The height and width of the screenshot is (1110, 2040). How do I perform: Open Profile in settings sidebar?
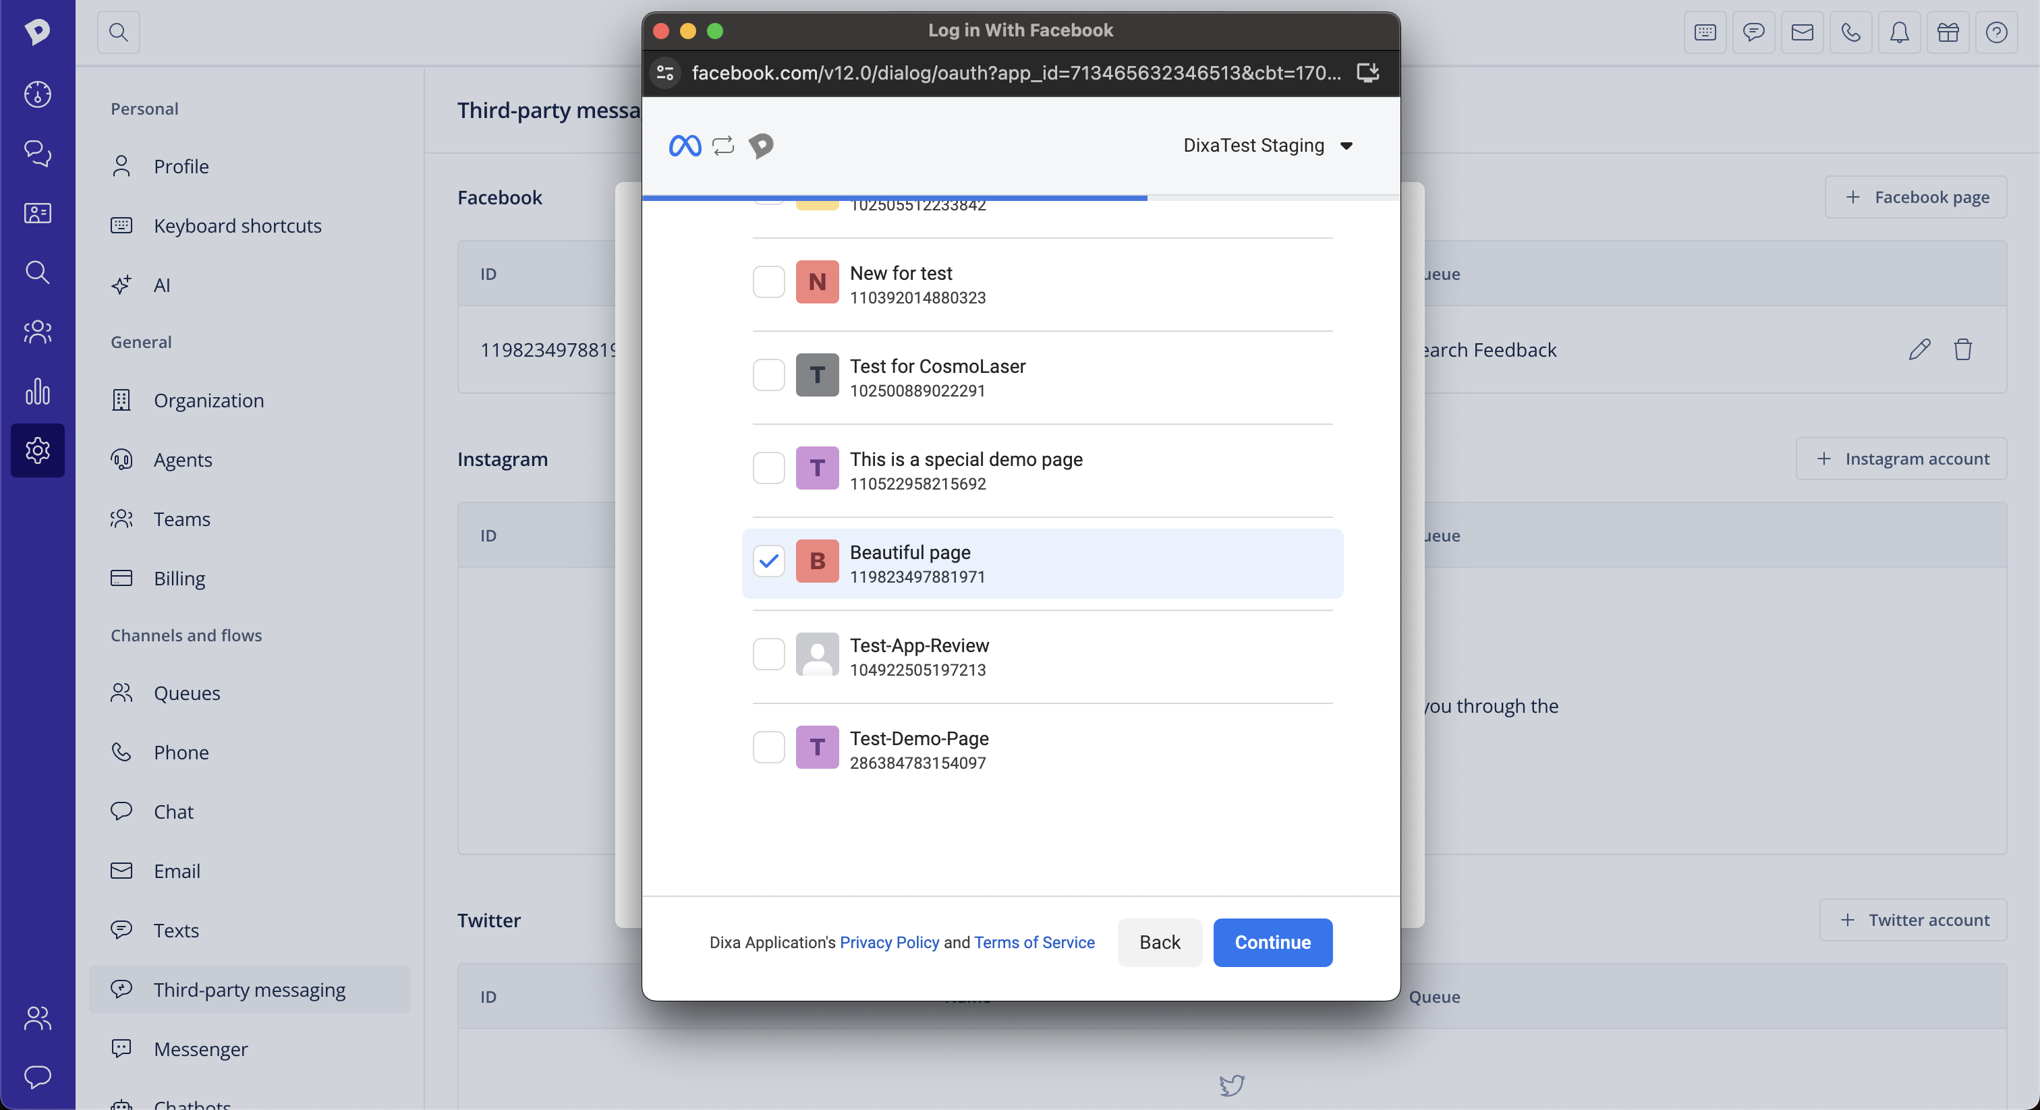[250, 167]
